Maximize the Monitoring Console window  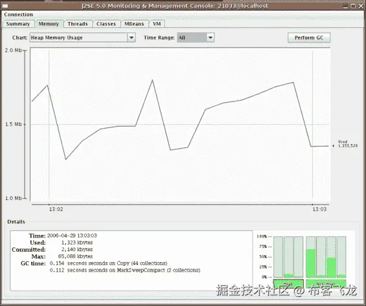(x=354, y=6)
